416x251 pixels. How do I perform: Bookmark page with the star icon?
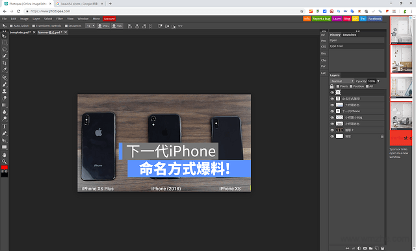click(x=302, y=11)
